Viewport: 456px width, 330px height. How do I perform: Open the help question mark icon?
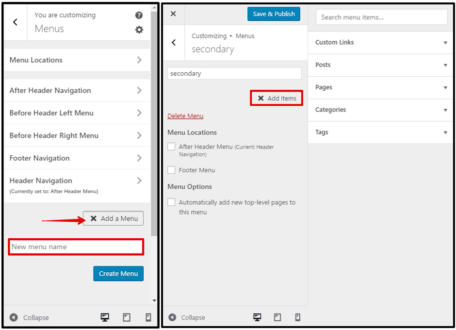click(x=139, y=15)
